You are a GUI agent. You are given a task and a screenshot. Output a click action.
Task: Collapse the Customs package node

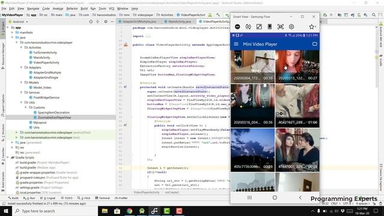coord(25,107)
